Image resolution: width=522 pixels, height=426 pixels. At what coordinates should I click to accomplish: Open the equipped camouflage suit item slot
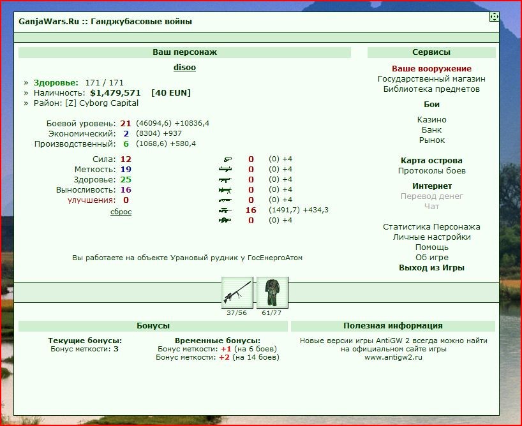[x=272, y=293]
